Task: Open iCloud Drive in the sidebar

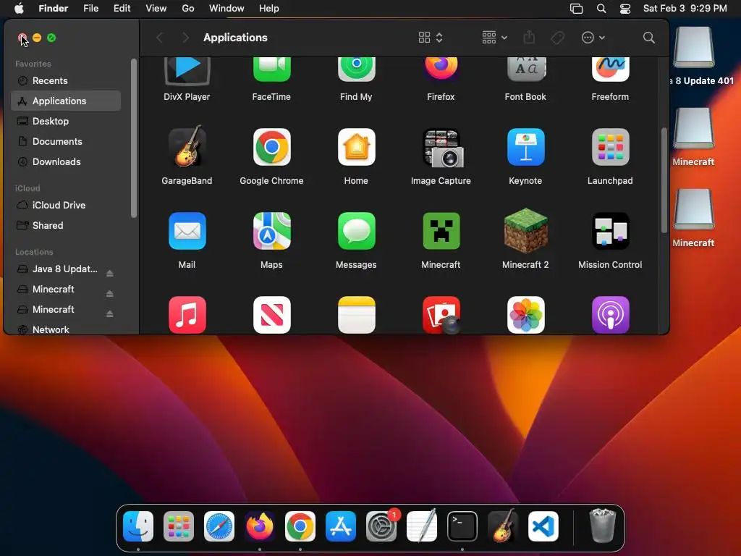Action: pyautogui.click(x=66, y=205)
